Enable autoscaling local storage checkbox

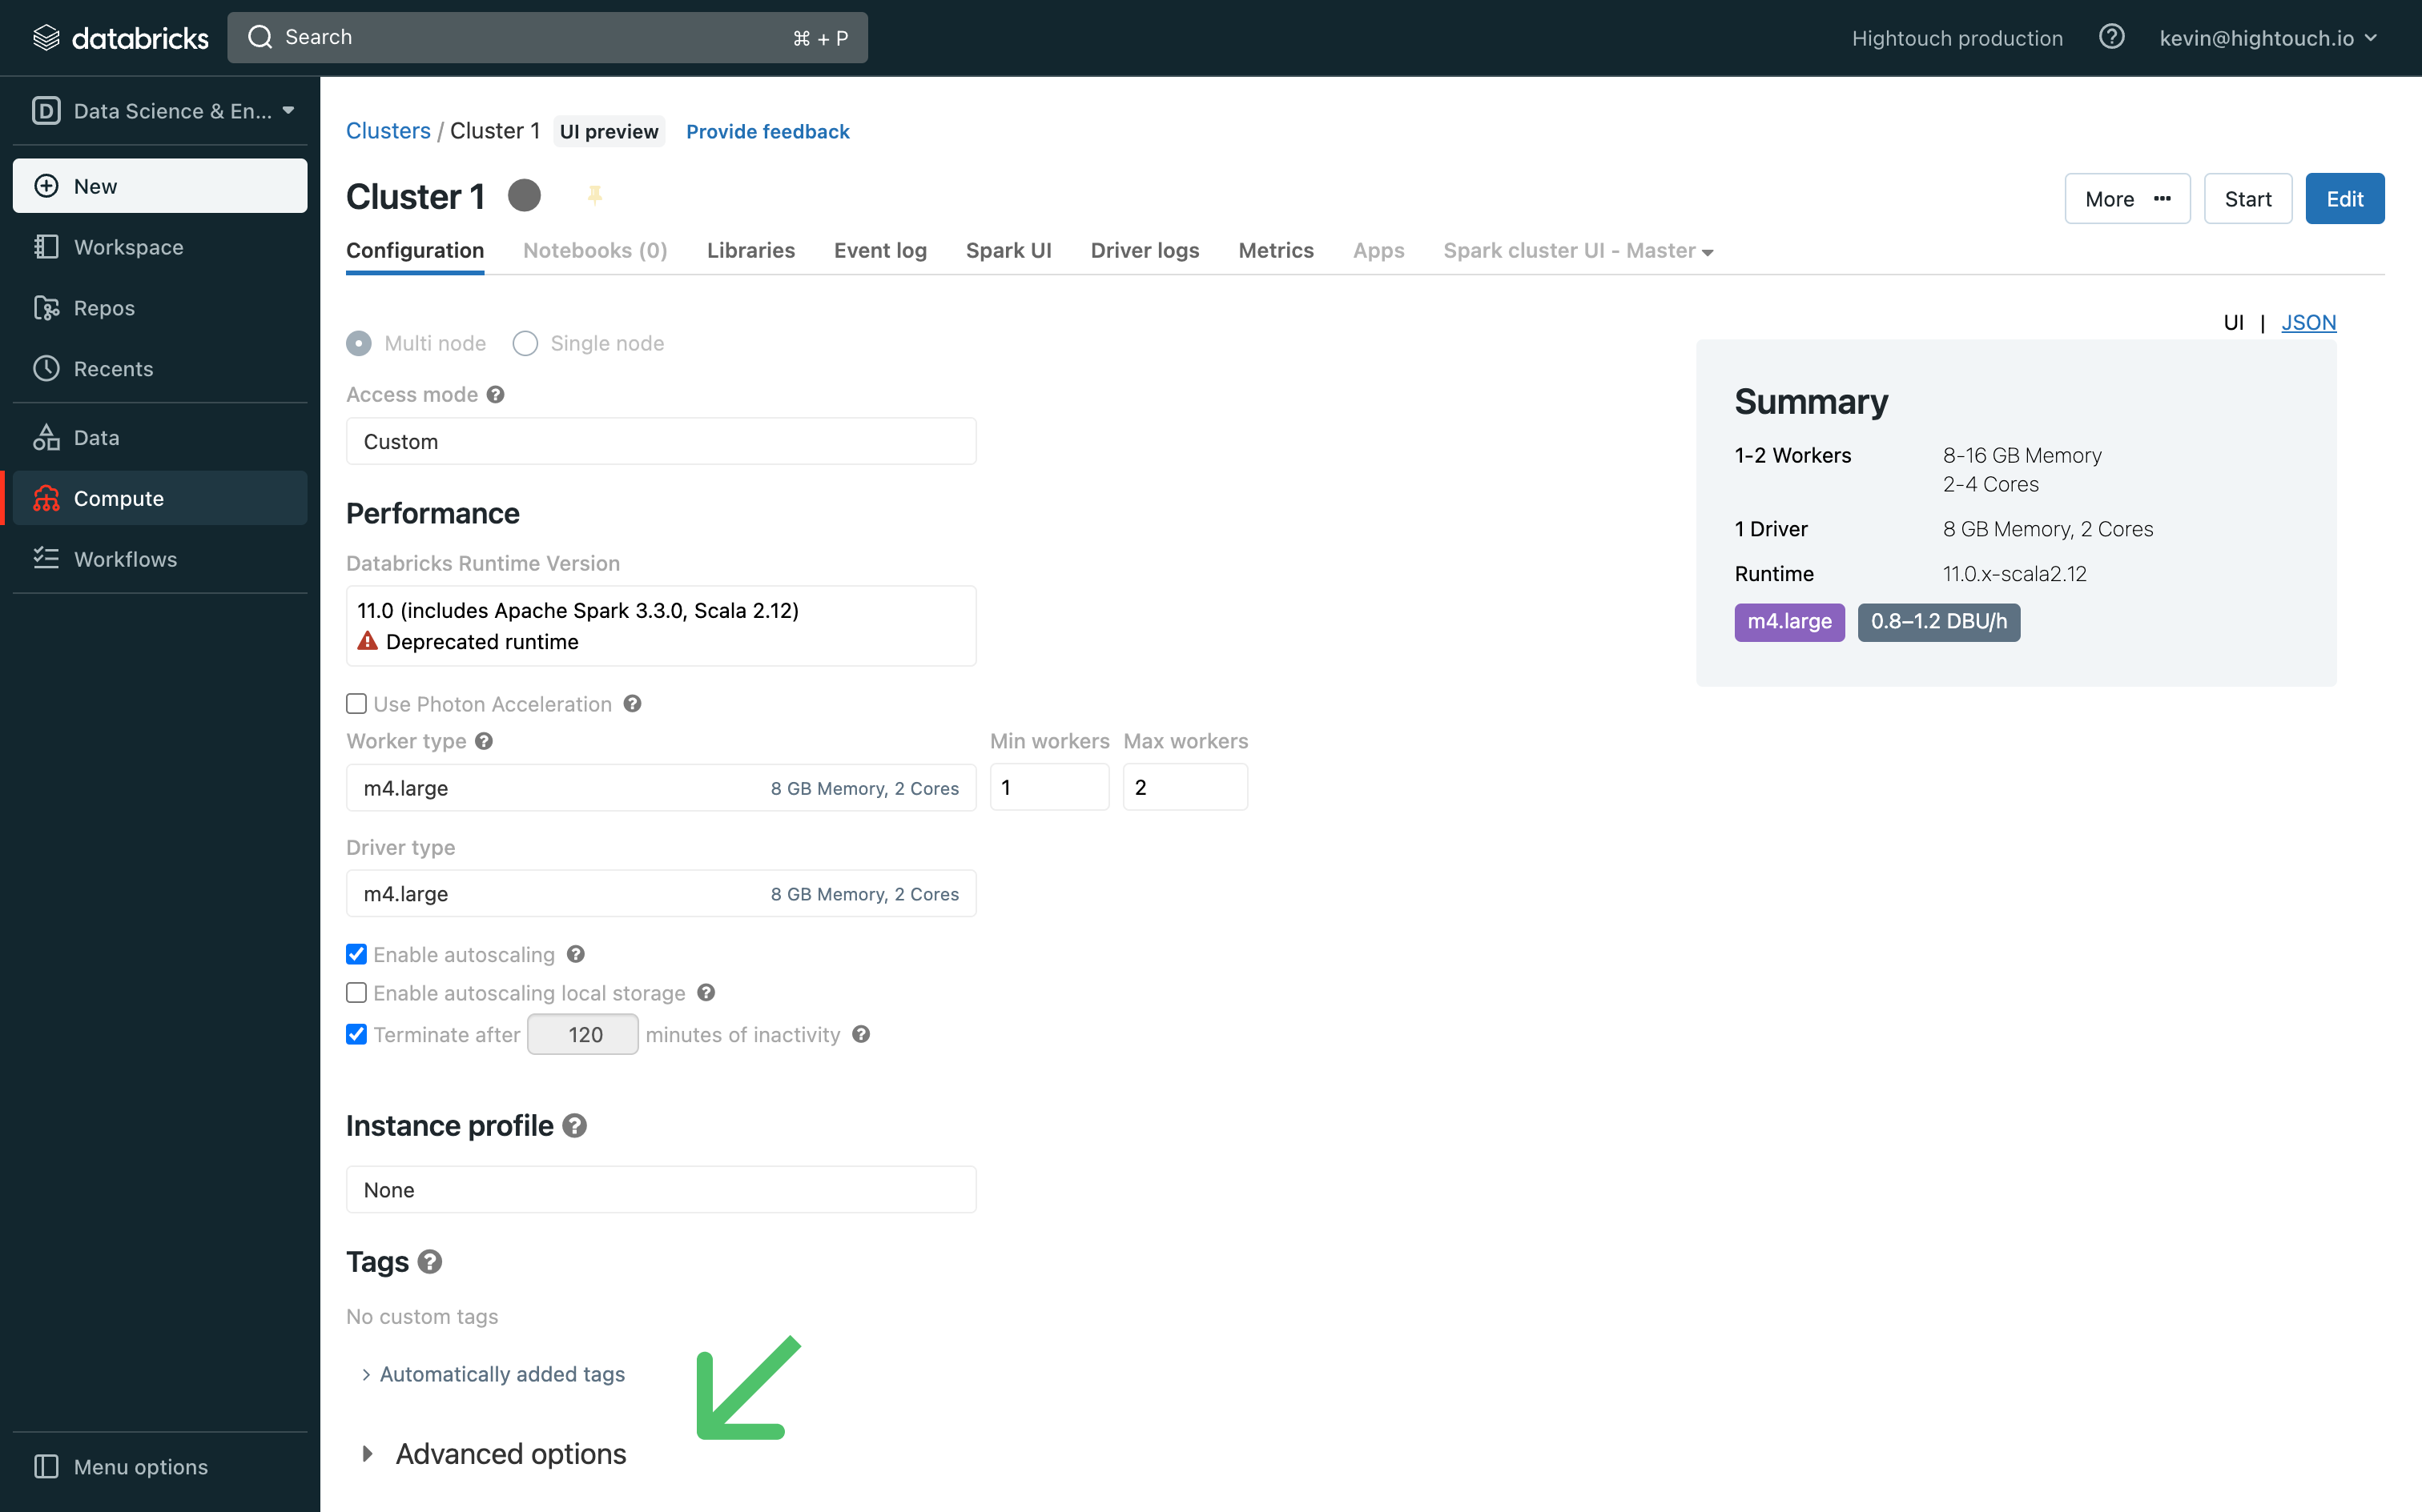click(357, 993)
